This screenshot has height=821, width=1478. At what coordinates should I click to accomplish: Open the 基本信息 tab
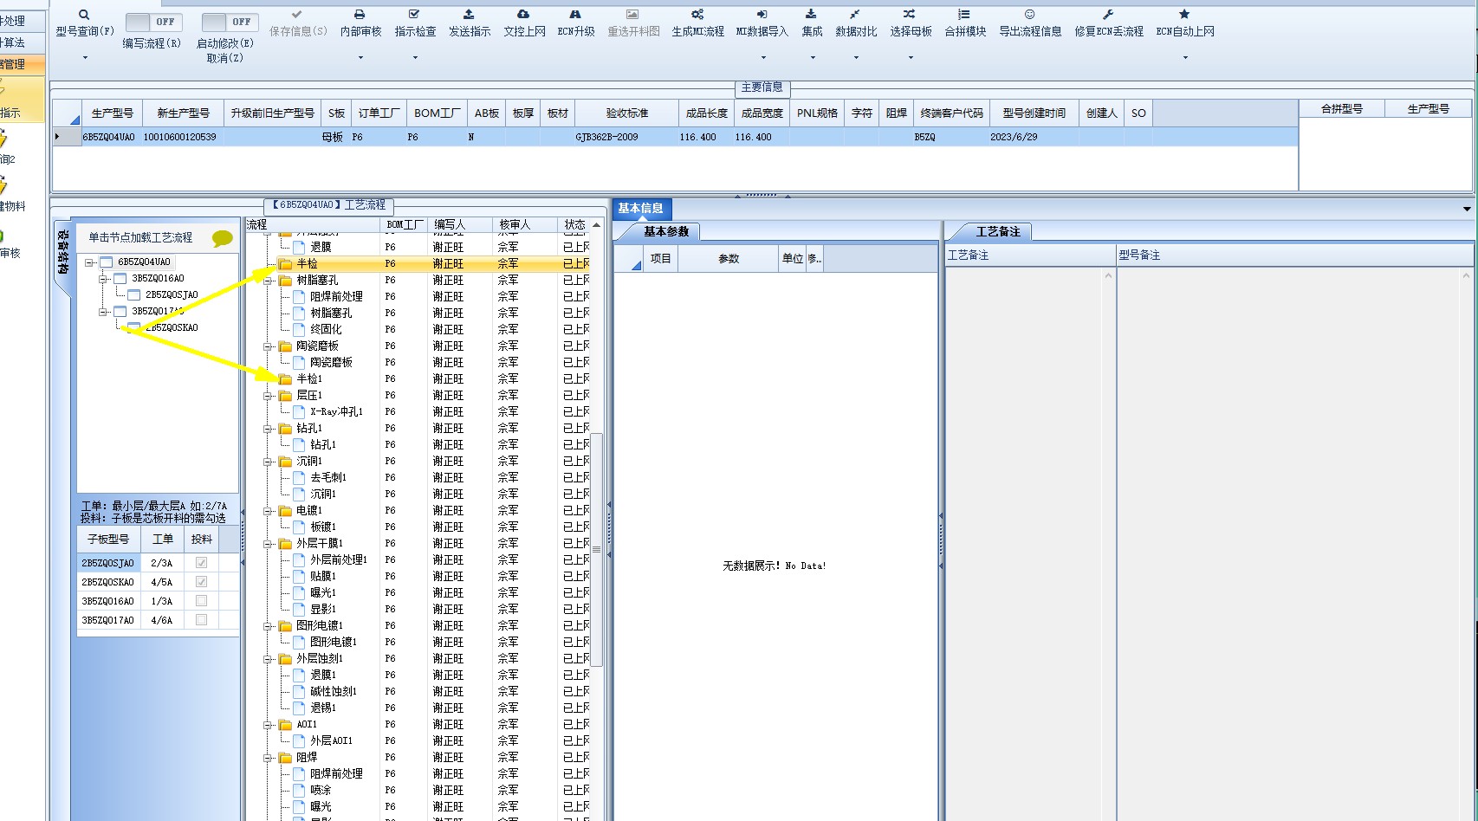pos(640,208)
